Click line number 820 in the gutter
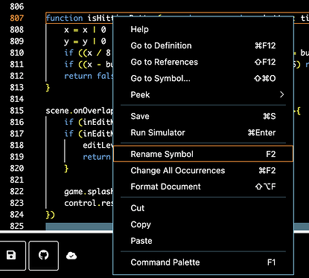Viewport: 309px width, 278px height. [x=17, y=169]
